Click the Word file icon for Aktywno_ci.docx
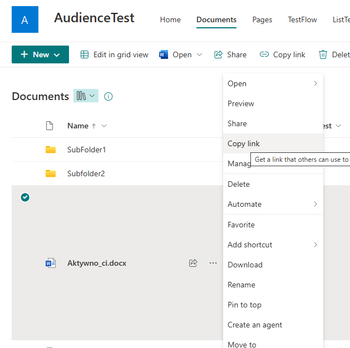The image size is (350, 348). click(51, 263)
